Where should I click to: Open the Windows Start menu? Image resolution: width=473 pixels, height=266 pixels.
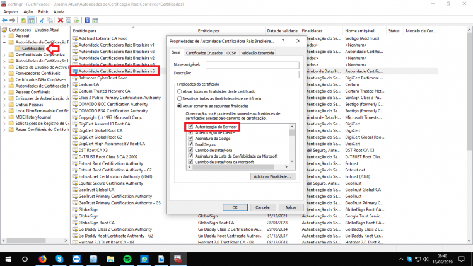click(x=8, y=259)
